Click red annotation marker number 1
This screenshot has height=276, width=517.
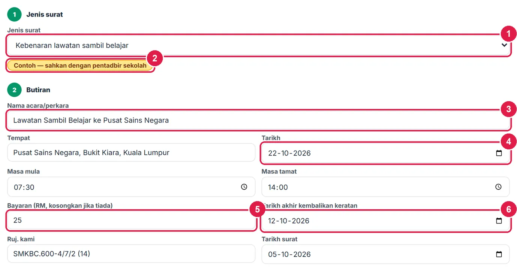pos(508,34)
